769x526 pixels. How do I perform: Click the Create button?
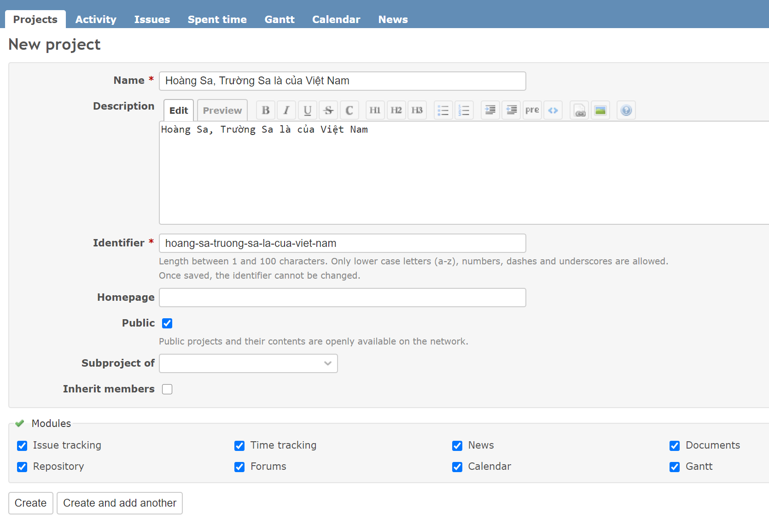[30, 503]
